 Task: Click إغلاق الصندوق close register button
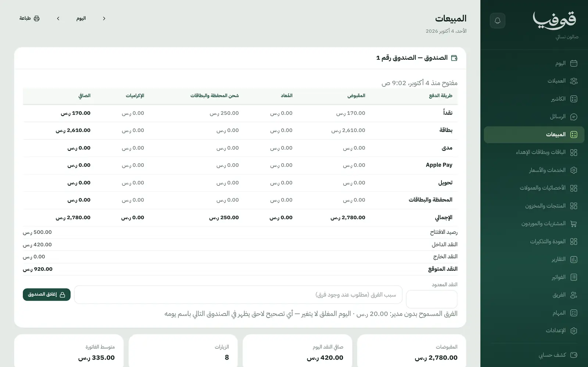pyautogui.click(x=47, y=294)
